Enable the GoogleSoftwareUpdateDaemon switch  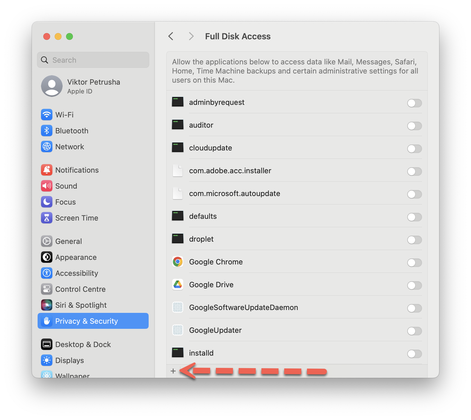pos(414,308)
